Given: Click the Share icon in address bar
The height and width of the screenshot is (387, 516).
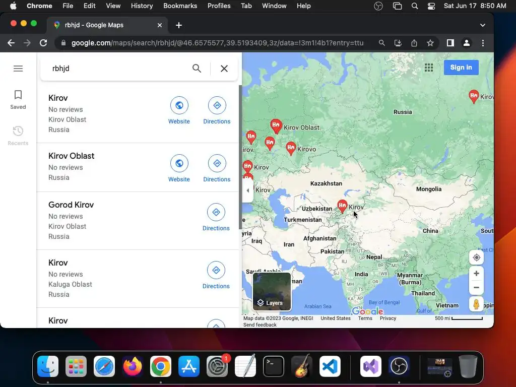Looking at the screenshot, I should pyautogui.click(x=414, y=43).
